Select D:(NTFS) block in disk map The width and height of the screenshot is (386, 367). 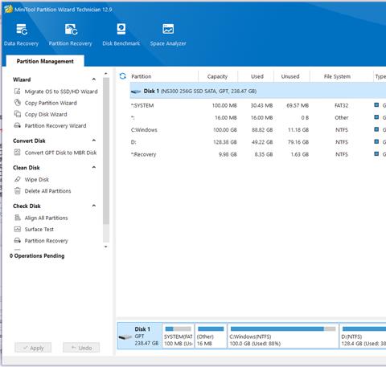363,336
